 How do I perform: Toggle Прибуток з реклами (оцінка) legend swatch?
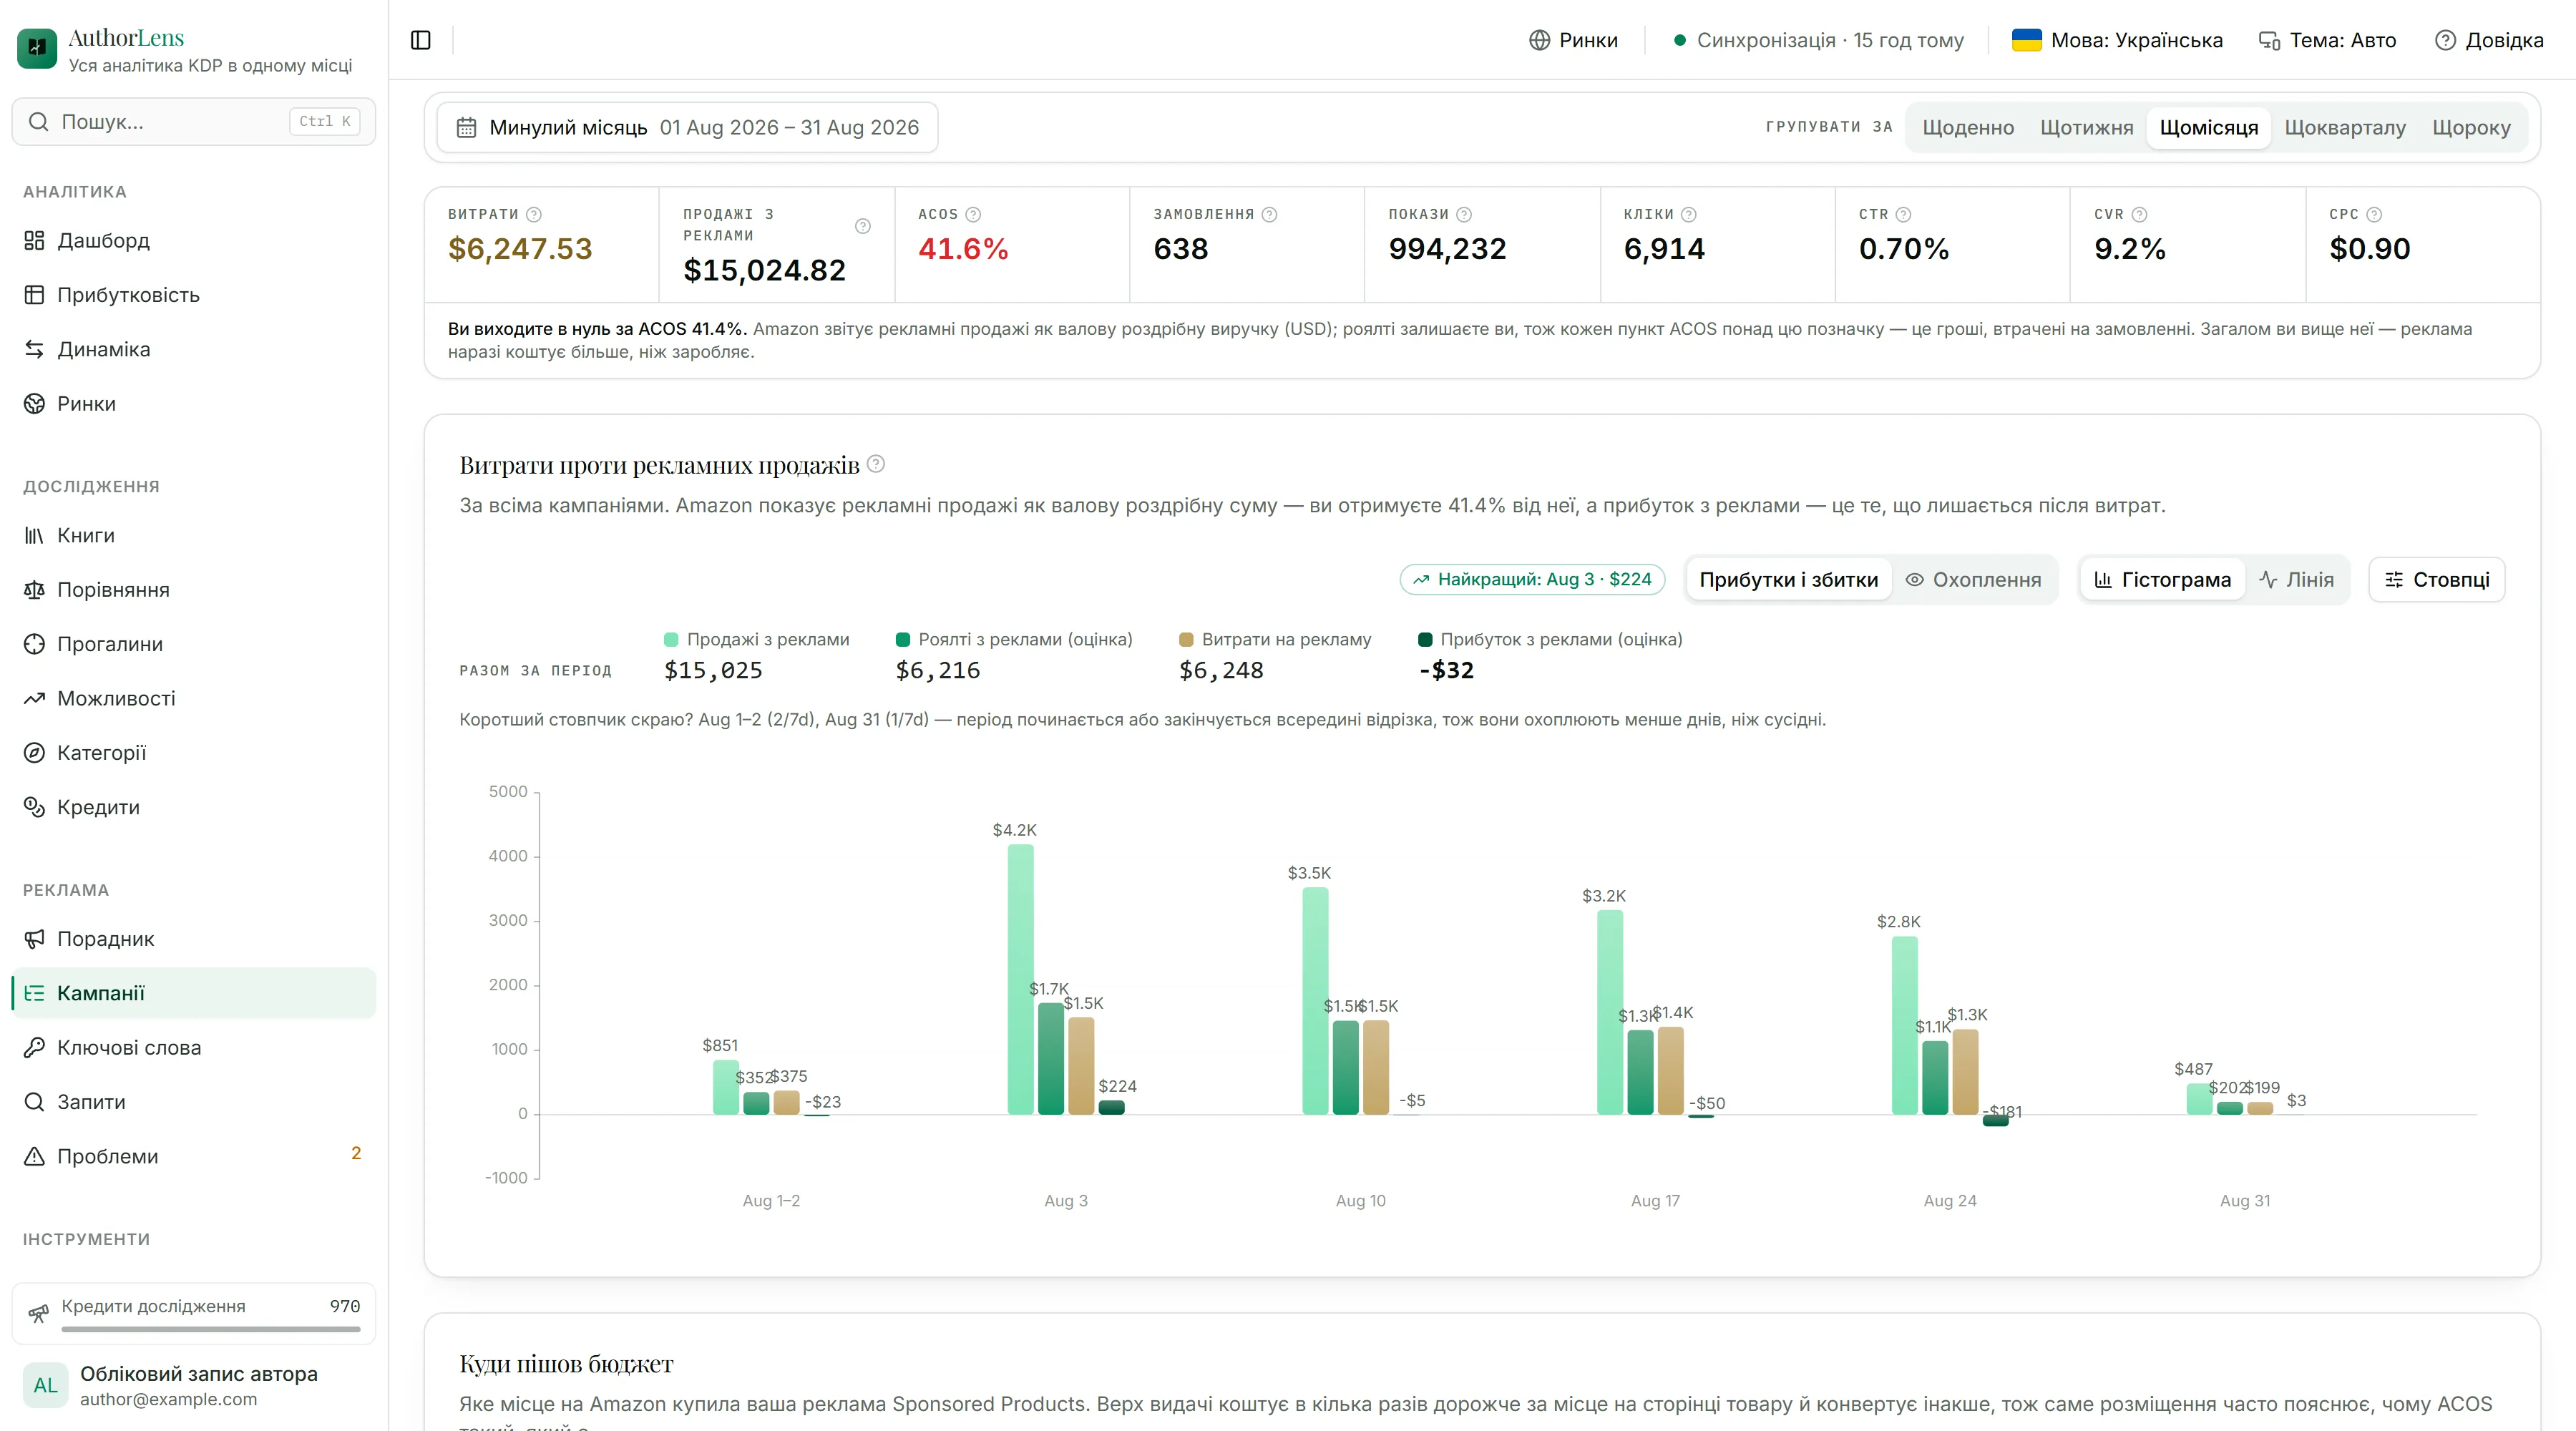[1425, 640]
